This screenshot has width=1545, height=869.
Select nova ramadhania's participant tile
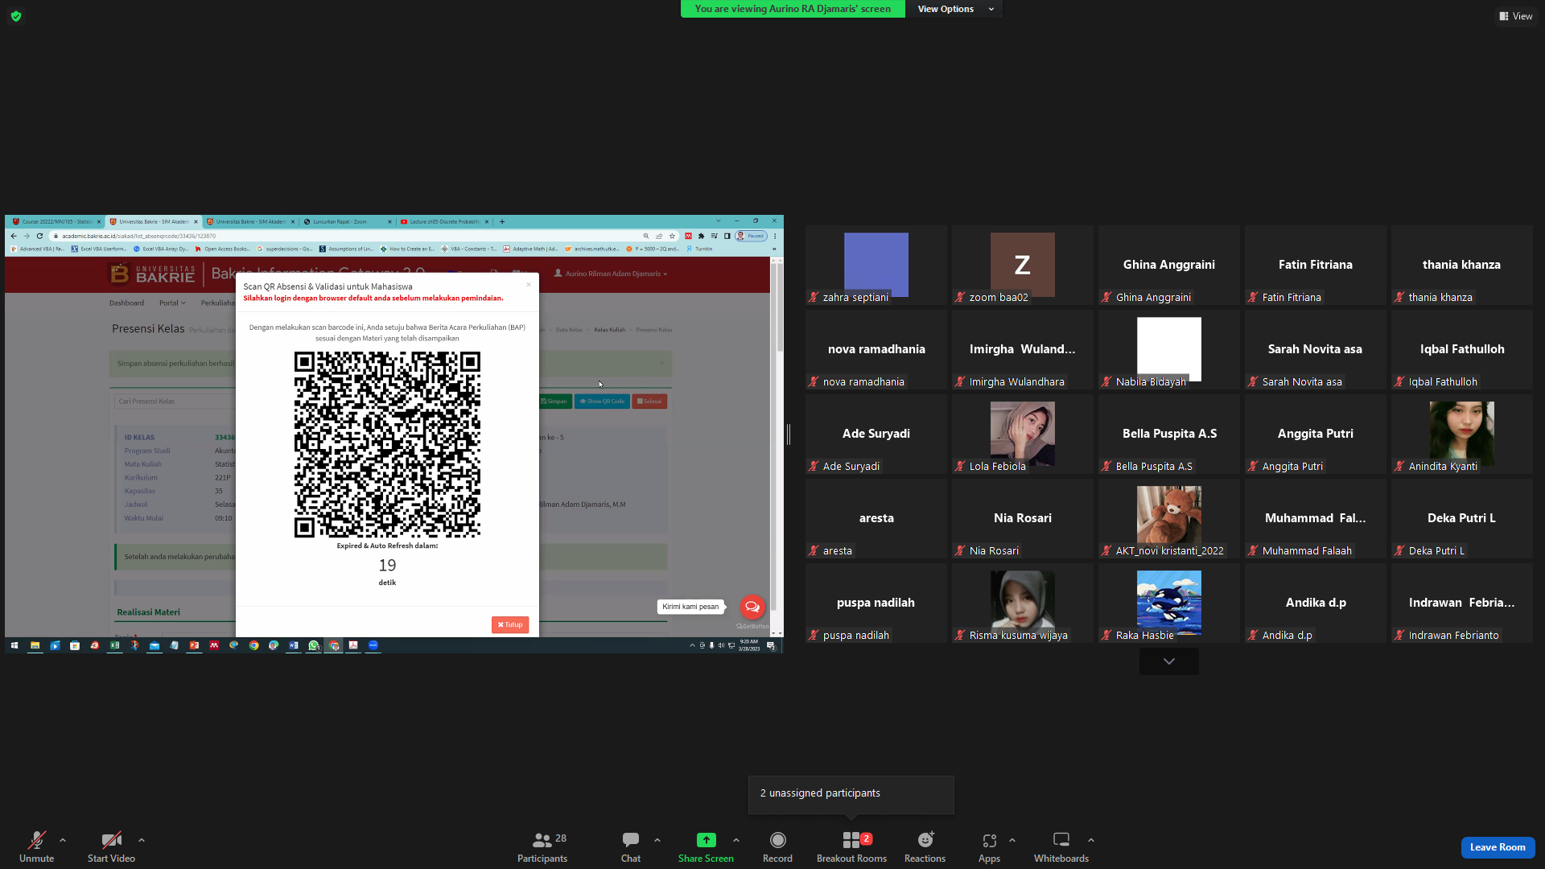coord(876,350)
